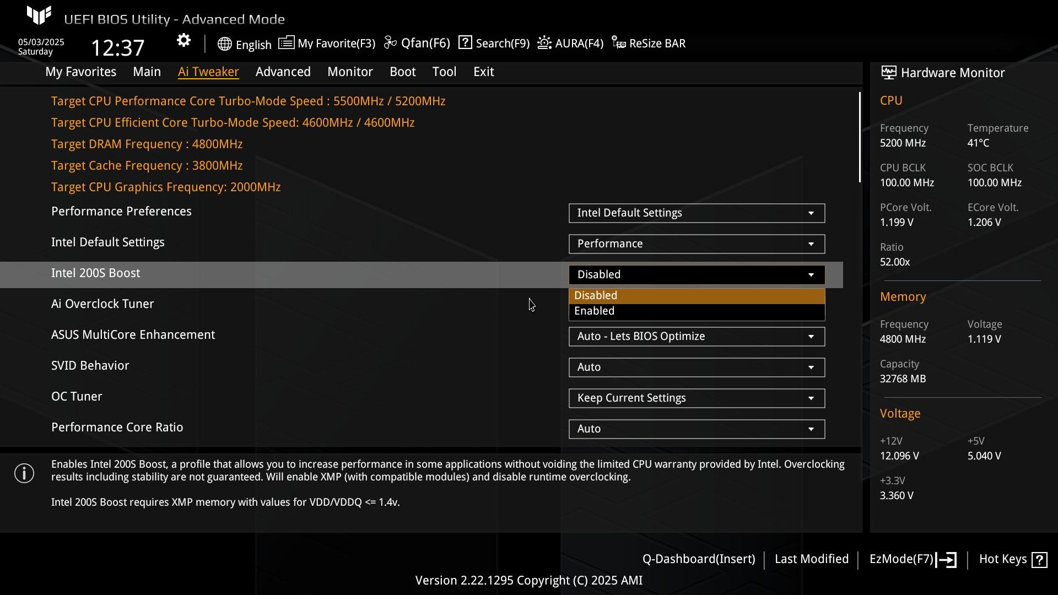The width and height of the screenshot is (1058, 595).
Task: Switch to Main tab
Action: 147,72
